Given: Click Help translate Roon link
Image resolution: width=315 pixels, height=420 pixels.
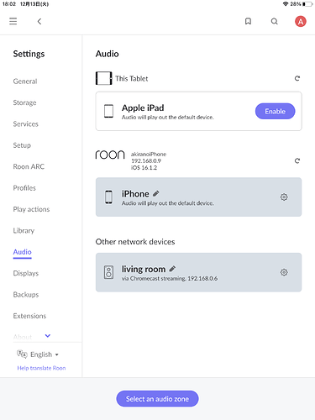Looking at the screenshot, I should click(41, 368).
